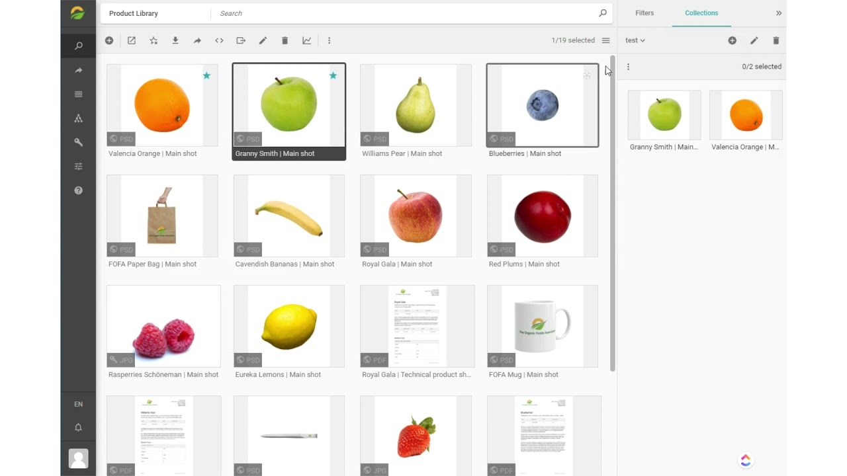
Task: Select the Granny Smith thumbnail in the collection panel
Action: click(x=664, y=115)
